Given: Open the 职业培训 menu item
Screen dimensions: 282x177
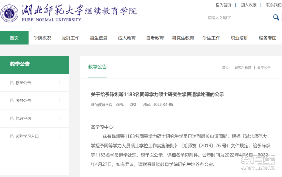Looking at the screenshot, I should [x=239, y=38].
